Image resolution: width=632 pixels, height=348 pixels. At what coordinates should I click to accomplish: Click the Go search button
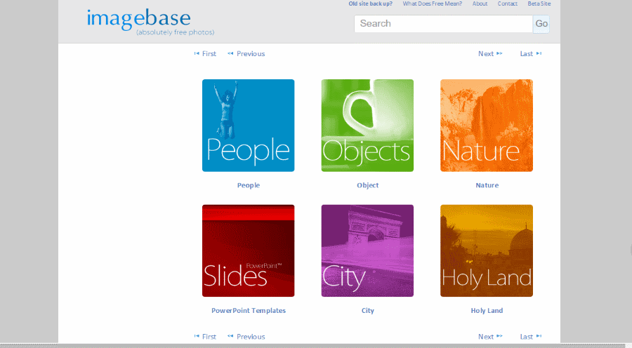coord(541,24)
